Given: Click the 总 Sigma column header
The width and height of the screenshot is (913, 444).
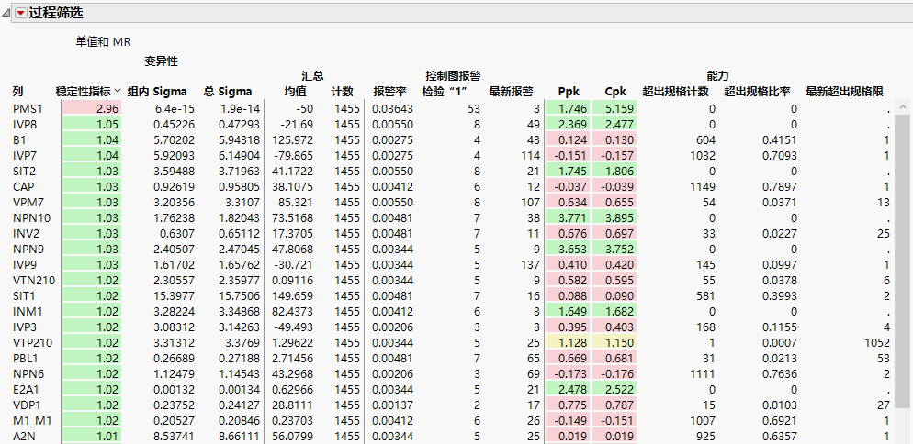Looking at the screenshot, I should point(227,92).
